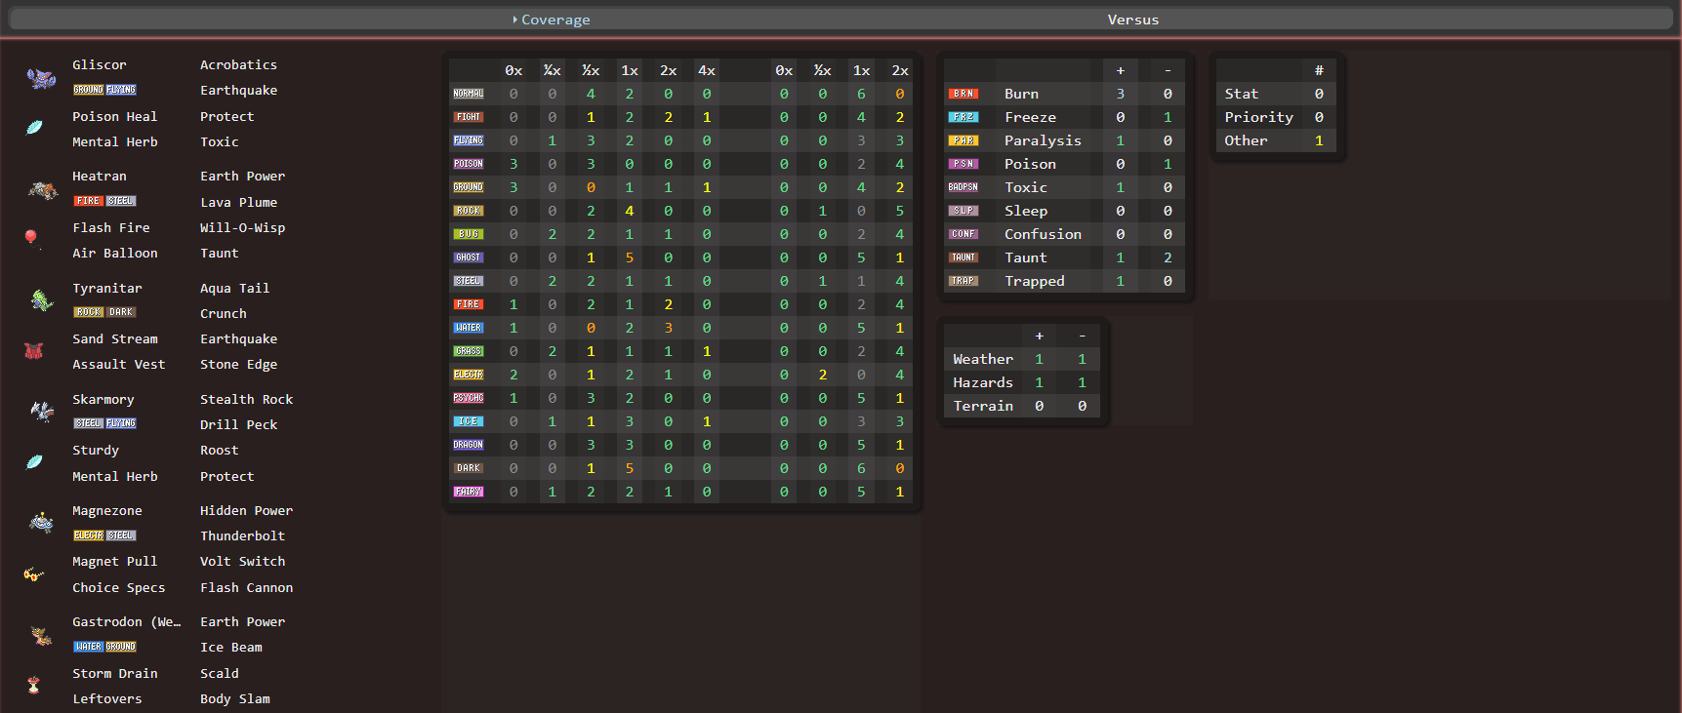Click the BRN burn status badge
This screenshot has height=713, width=1682.
click(x=964, y=94)
